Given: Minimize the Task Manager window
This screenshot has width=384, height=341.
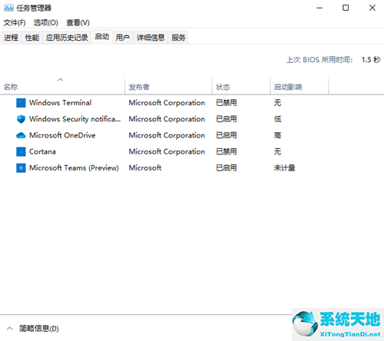Looking at the screenshot, I should pyautogui.click(x=319, y=8).
